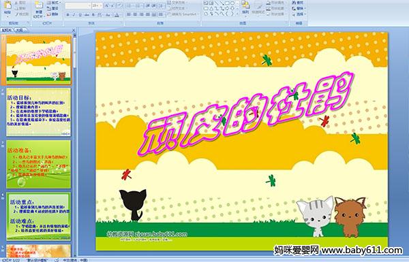The height and width of the screenshot is (262, 409).
Task: Open the font name dropdown
Action: pyautogui.click(x=89, y=5)
